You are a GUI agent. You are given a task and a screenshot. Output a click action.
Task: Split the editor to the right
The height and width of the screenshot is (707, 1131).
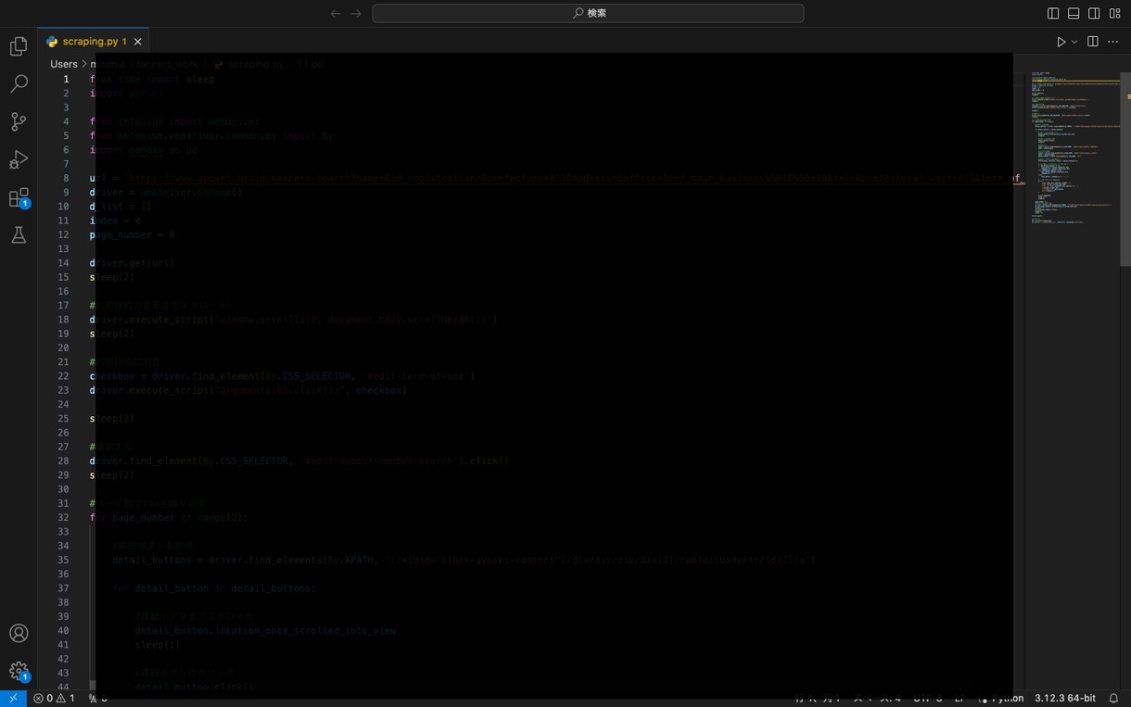click(1093, 42)
